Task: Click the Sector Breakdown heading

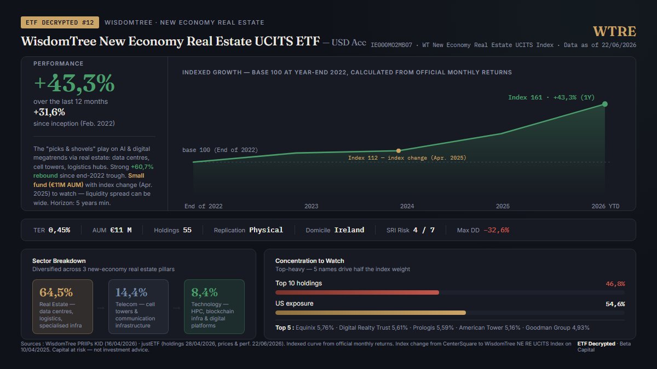Action: coord(59,261)
